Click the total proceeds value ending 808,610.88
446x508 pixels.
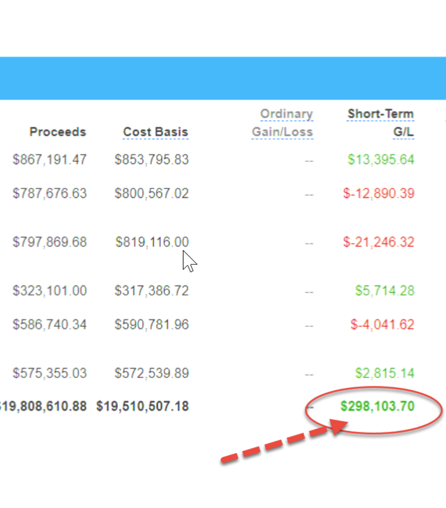click(x=44, y=407)
